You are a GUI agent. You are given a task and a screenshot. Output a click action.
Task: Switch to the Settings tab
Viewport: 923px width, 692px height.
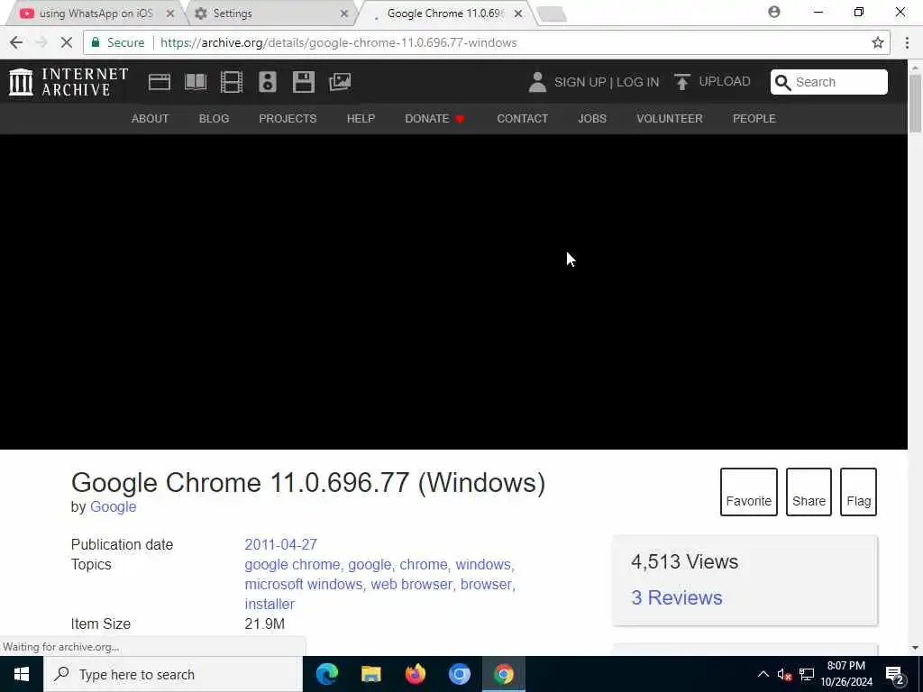tap(268, 13)
